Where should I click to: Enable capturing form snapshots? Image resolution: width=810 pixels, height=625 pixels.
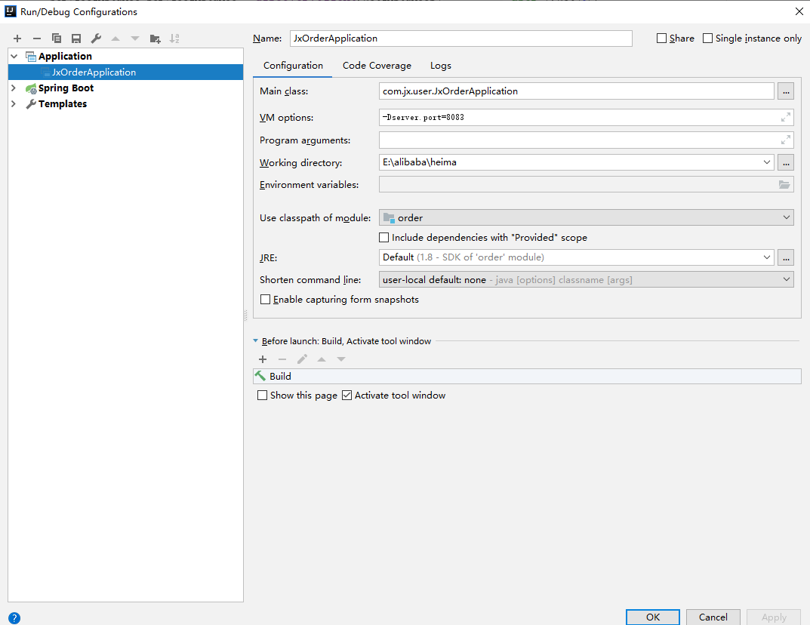click(x=265, y=300)
